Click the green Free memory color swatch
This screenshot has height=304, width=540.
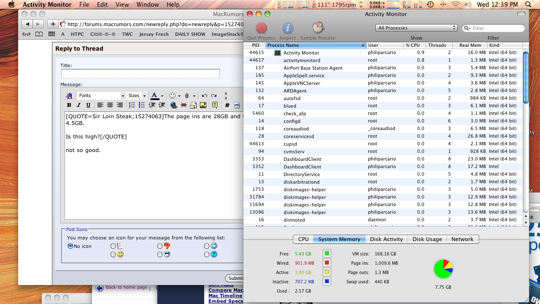pos(327,254)
